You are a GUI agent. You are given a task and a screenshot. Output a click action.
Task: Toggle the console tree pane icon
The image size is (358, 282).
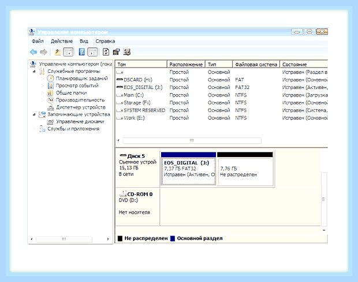68,52
